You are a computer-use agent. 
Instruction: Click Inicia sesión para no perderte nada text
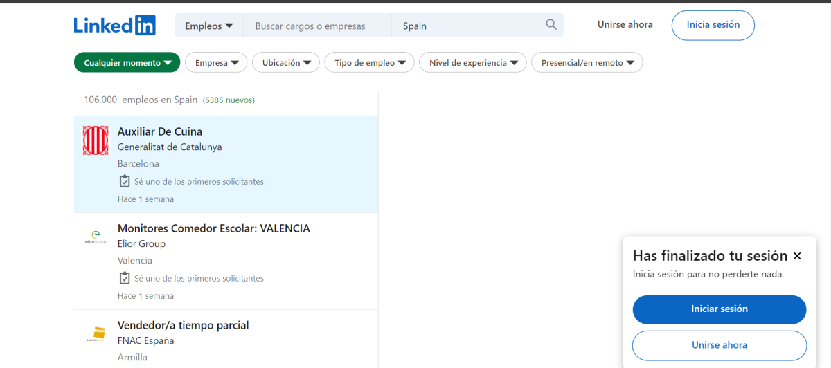(x=708, y=274)
